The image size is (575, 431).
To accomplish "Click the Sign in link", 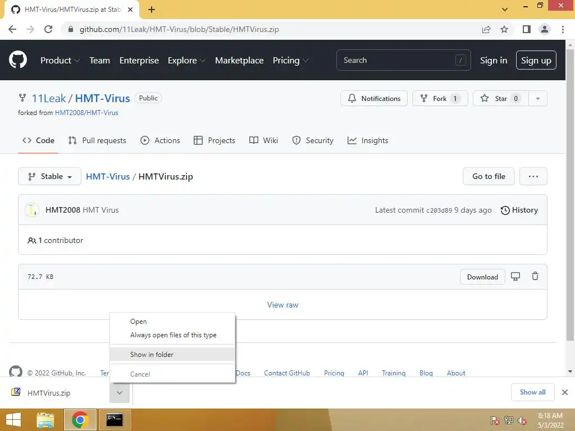I will (493, 61).
